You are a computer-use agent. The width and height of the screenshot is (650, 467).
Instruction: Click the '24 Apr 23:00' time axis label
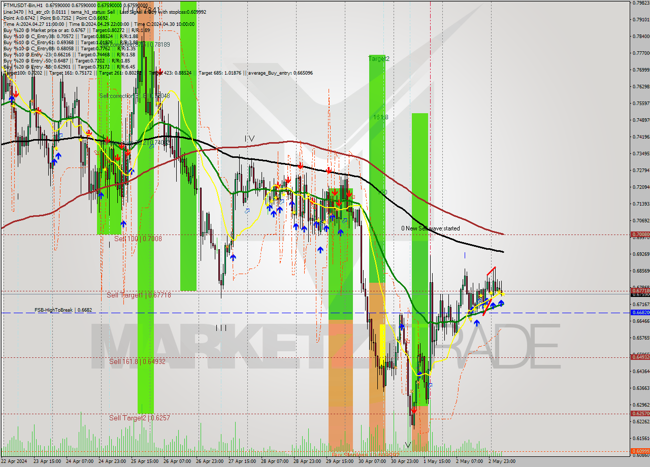pos(112,461)
